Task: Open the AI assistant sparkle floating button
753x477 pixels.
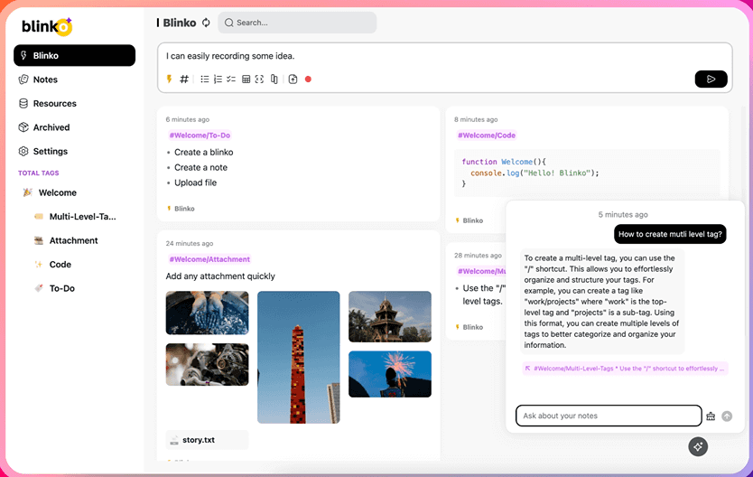Action: [697, 446]
